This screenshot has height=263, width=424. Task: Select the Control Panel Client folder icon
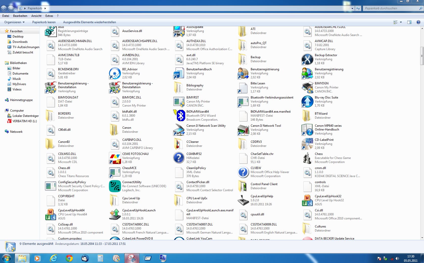243,186
